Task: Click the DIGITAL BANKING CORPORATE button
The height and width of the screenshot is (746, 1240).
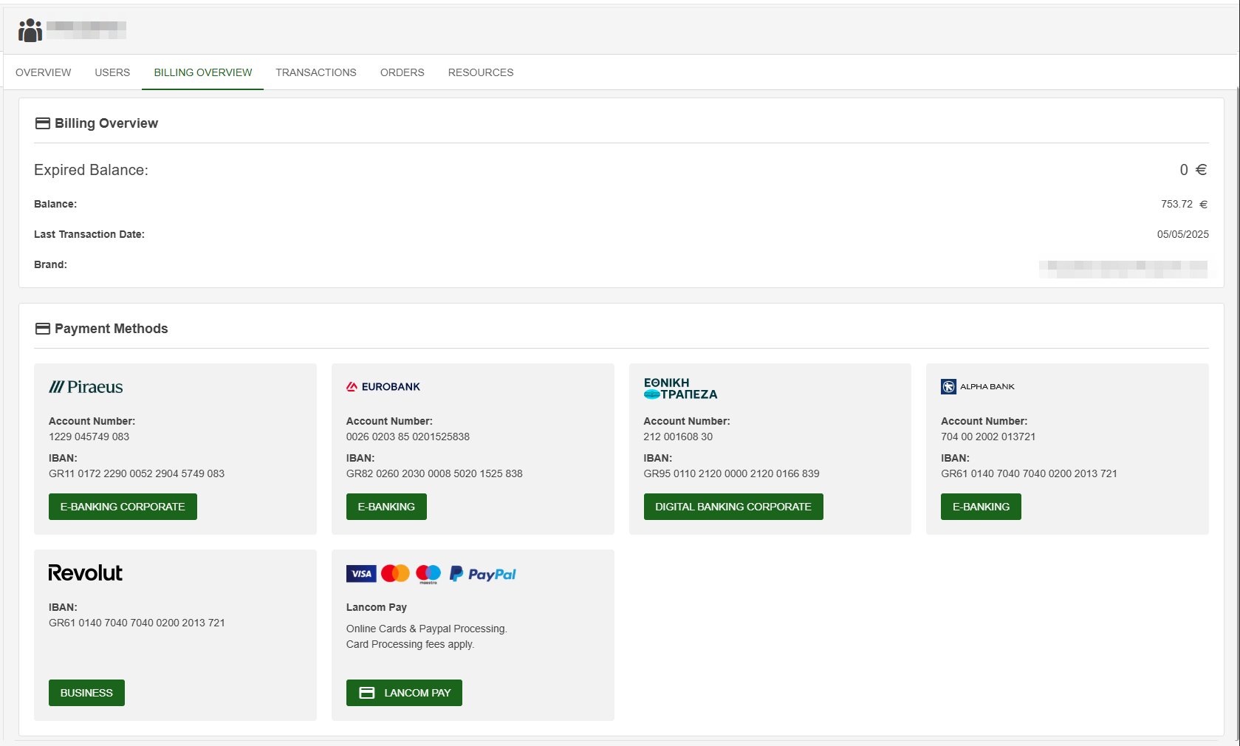Action: [733, 507]
